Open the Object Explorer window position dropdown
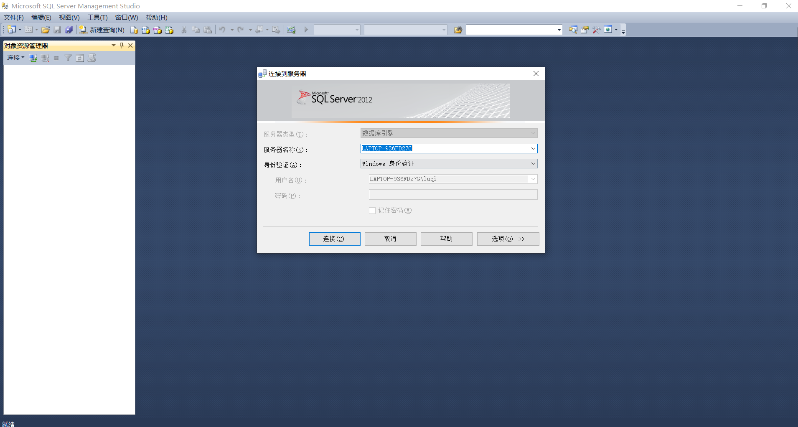The image size is (798, 427). 113,46
